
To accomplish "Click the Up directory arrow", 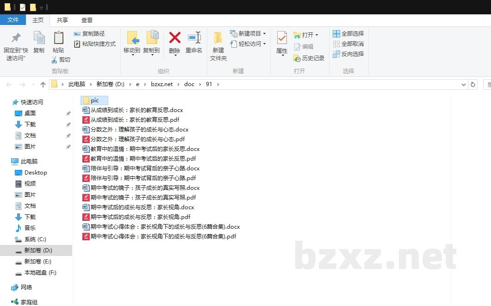I will click(43, 84).
